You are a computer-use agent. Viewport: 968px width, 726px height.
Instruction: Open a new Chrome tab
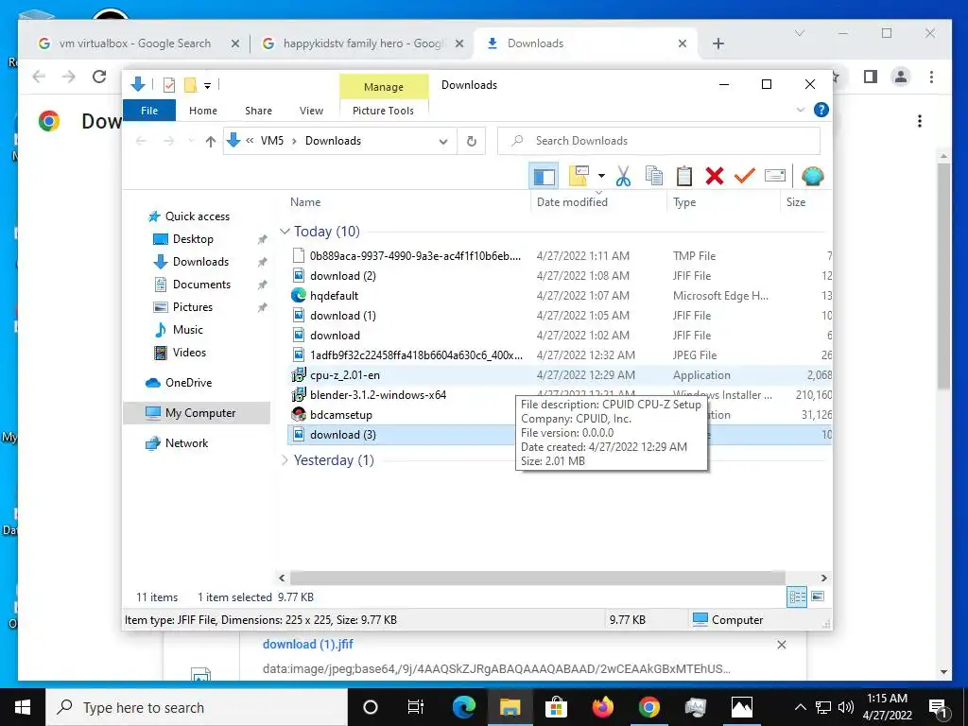point(718,43)
